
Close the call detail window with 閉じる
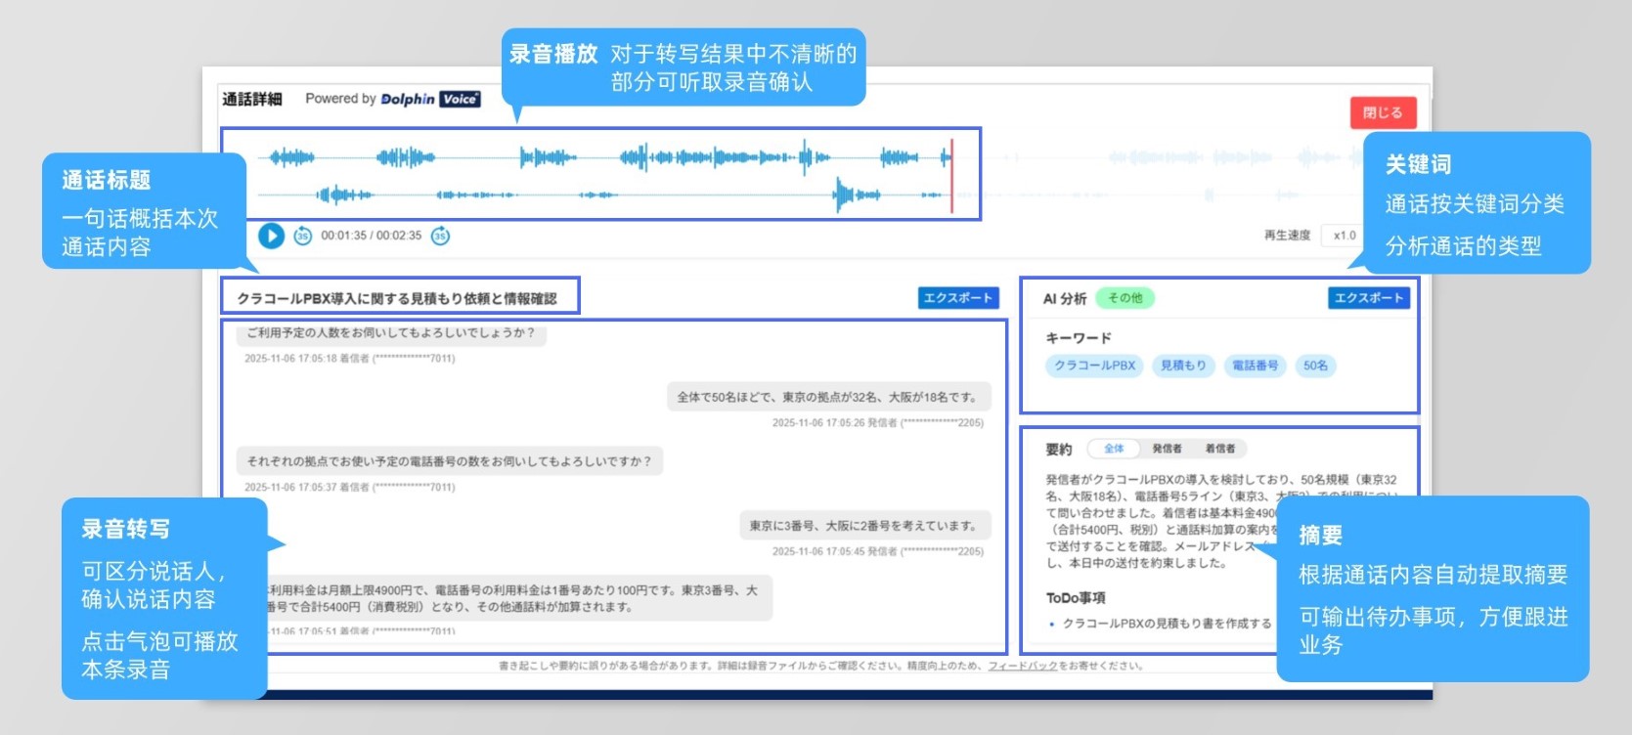(x=1383, y=112)
